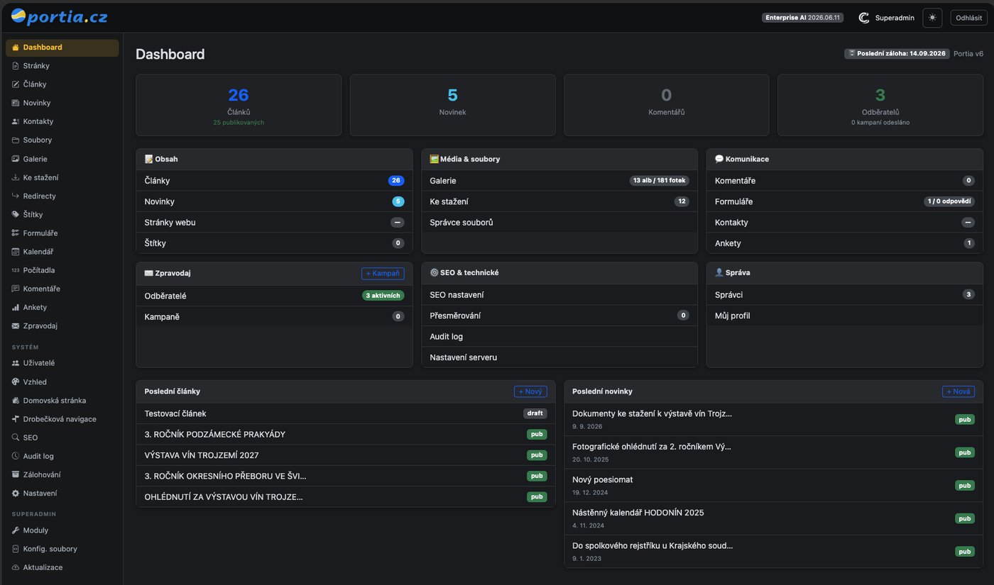The image size is (994, 585).
Task: Open Správci row in Správa card
Action: coord(845,295)
